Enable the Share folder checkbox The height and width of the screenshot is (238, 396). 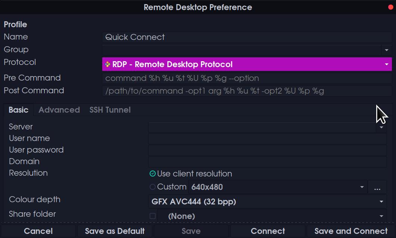tap(152, 216)
